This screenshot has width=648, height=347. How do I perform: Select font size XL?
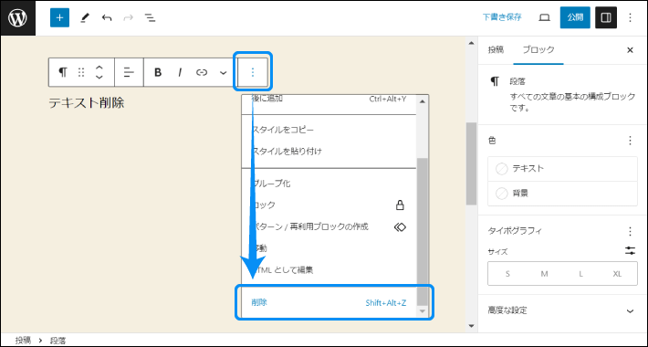(x=617, y=274)
